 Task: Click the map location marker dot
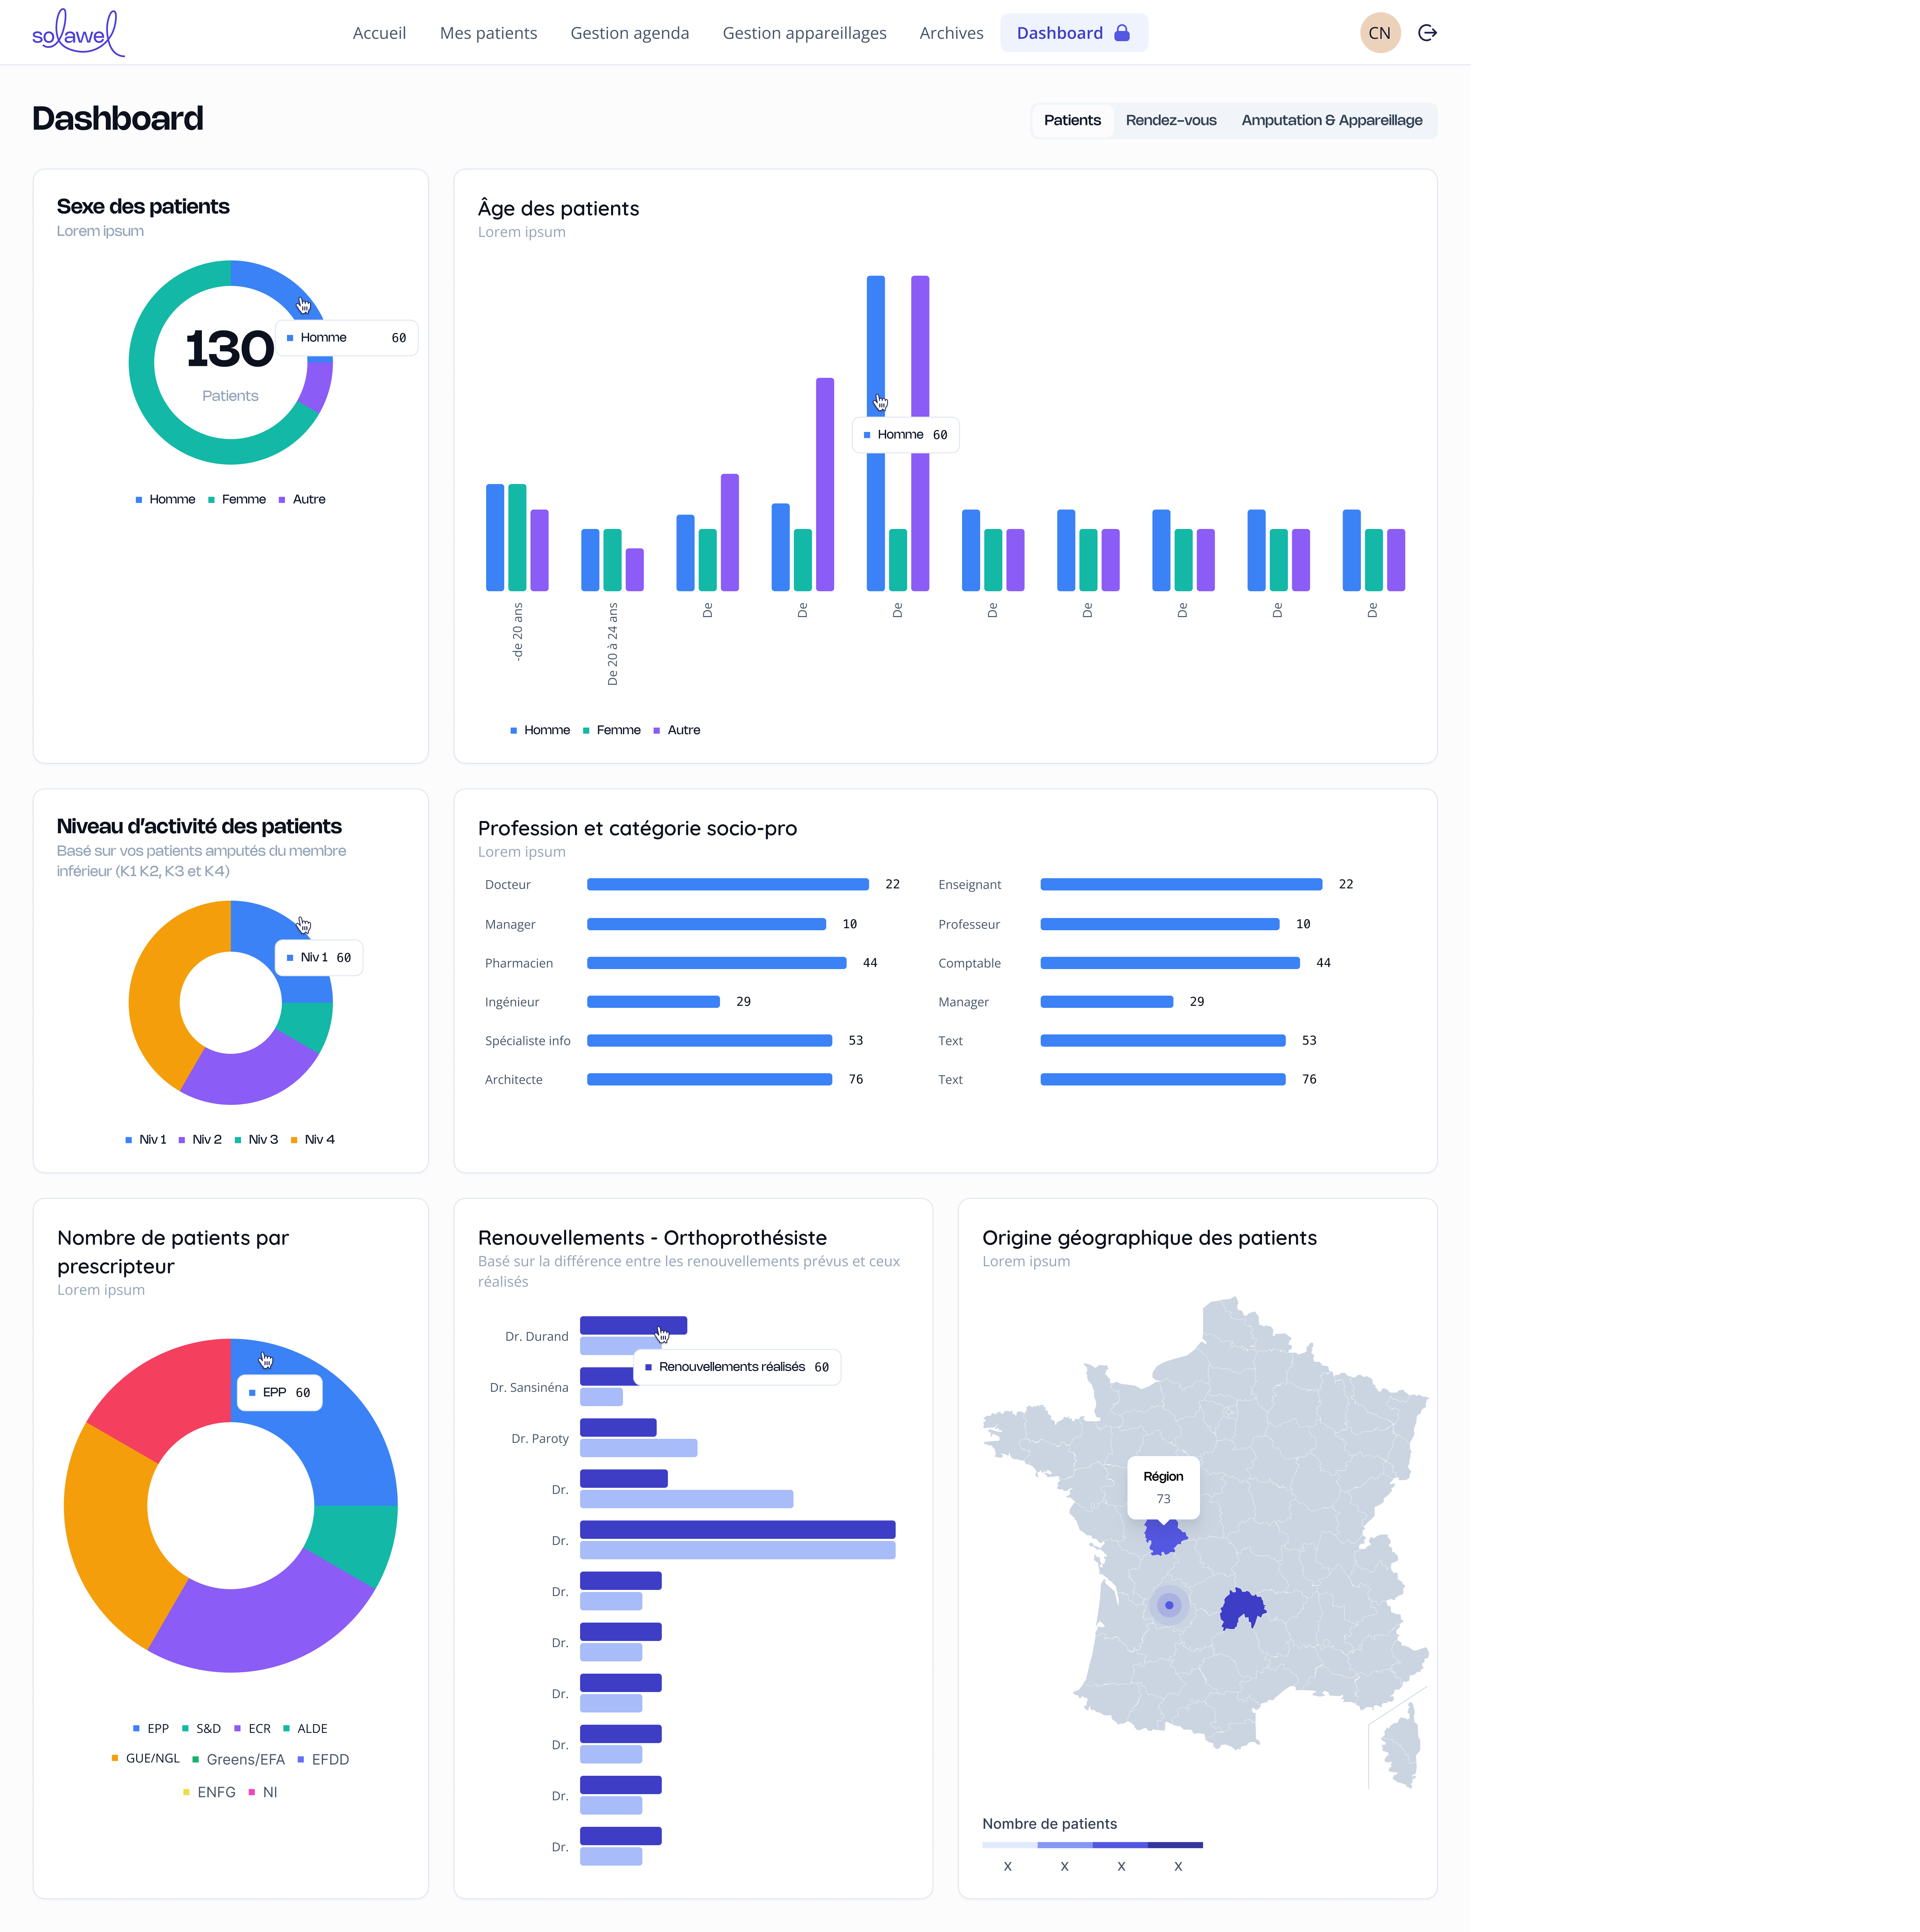coord(1169,1605)
